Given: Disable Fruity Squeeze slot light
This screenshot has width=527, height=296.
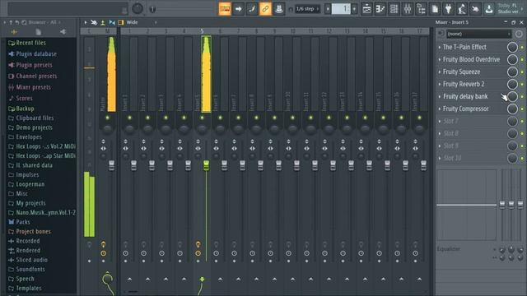Looking at the screenshot, I should [x=522, y=72].
